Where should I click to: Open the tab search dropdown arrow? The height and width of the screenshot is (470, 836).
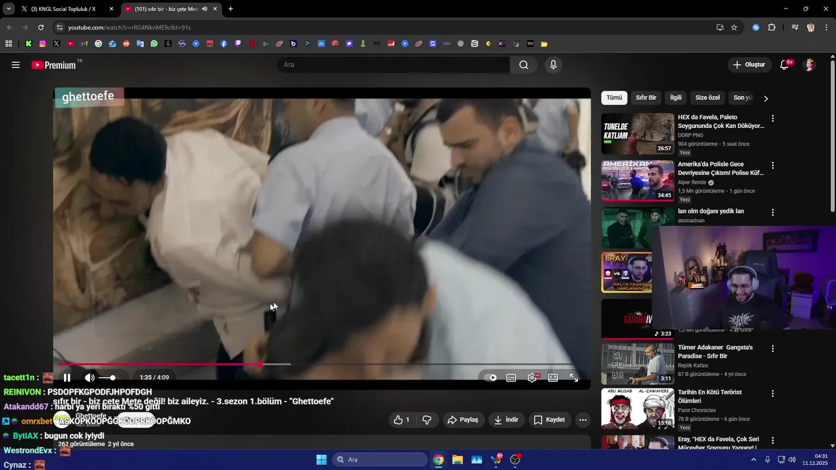pos(8,9)
